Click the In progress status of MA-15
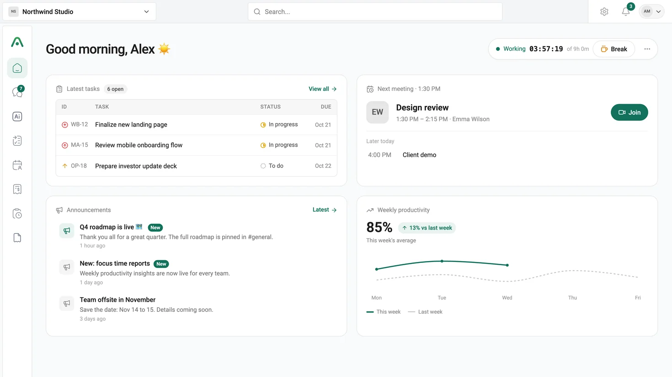 279,145
